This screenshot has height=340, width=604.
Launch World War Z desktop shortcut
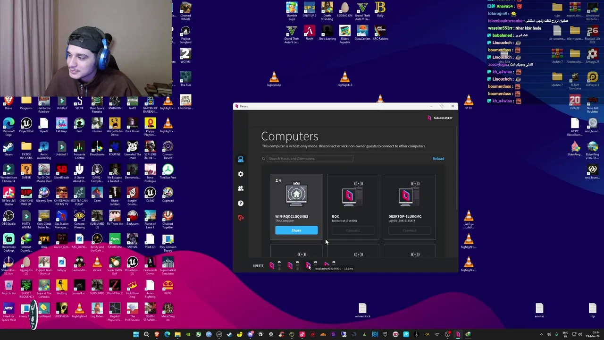point(115,288)
